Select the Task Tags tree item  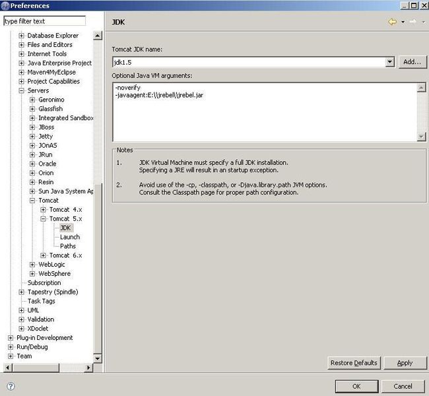coord(42,301)
